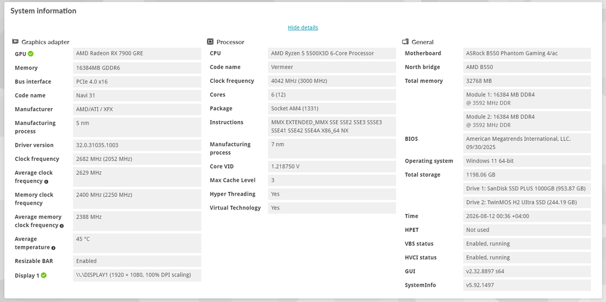Select the AMD Radeon RX 7900 GRE value
The image size is (606, 302).
137,54
